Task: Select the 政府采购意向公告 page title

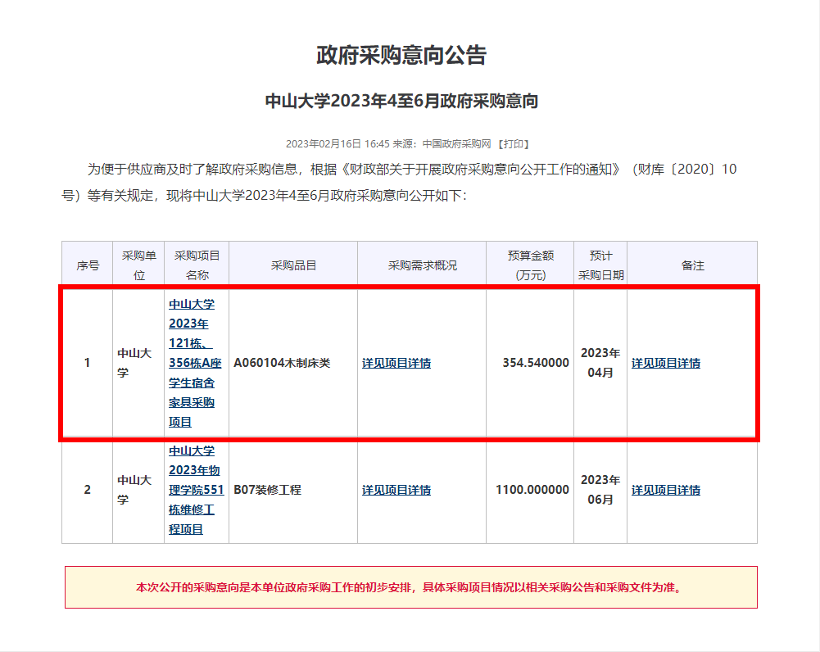Action: click(x=401, y=55)
